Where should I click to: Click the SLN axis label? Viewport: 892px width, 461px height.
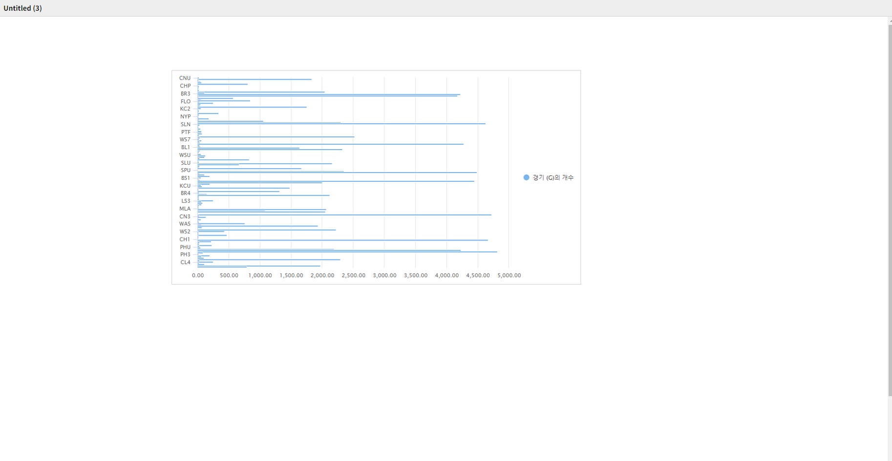coord(186,125)
